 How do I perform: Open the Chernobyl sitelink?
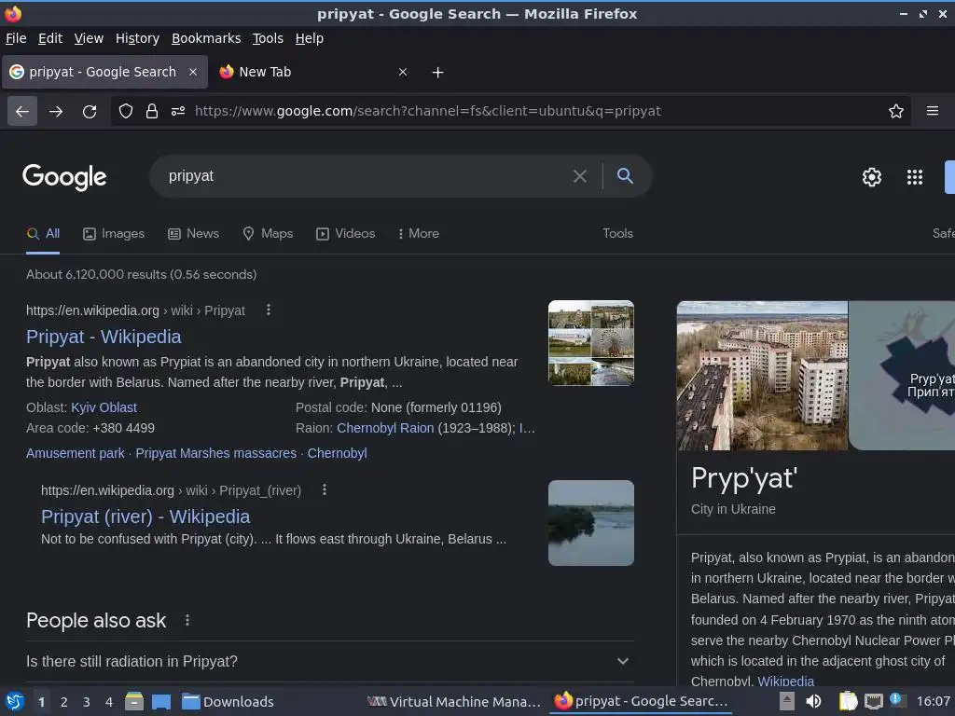[337, 453]
